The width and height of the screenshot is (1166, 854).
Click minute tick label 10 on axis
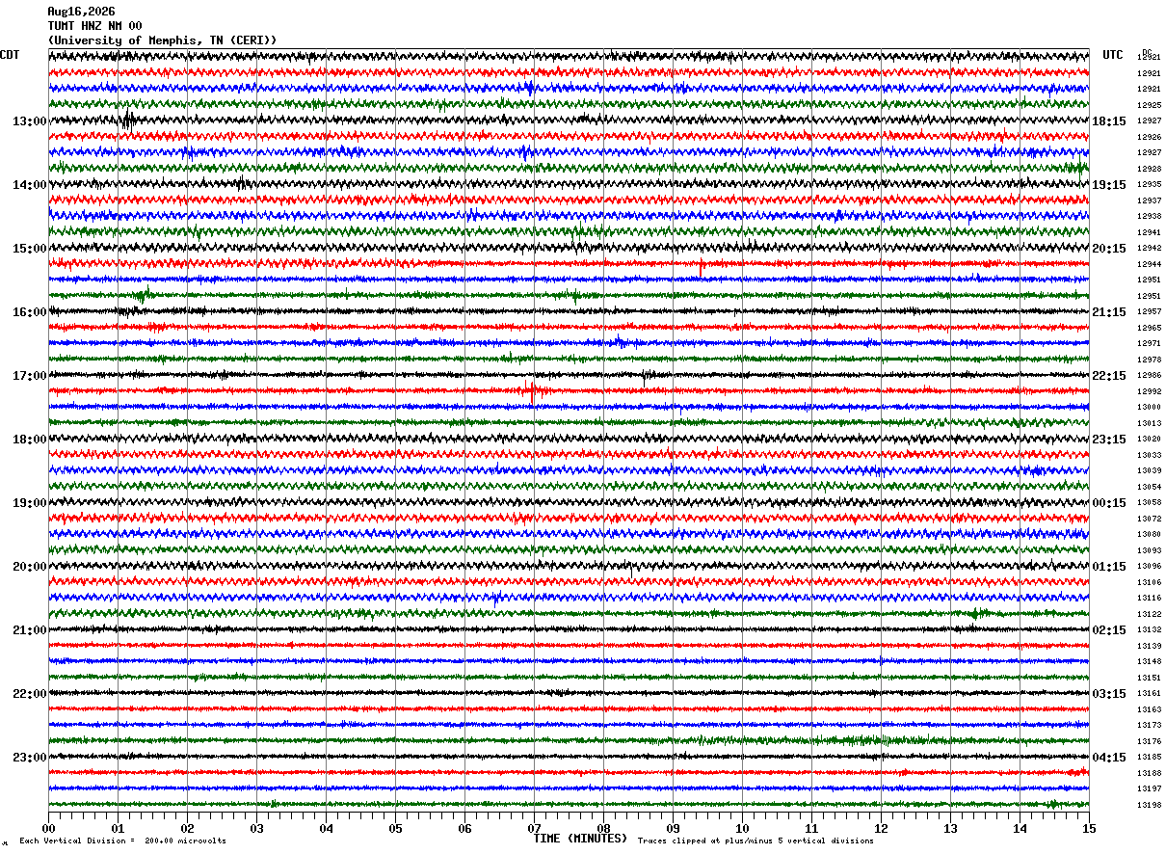[x=742, y=828]
